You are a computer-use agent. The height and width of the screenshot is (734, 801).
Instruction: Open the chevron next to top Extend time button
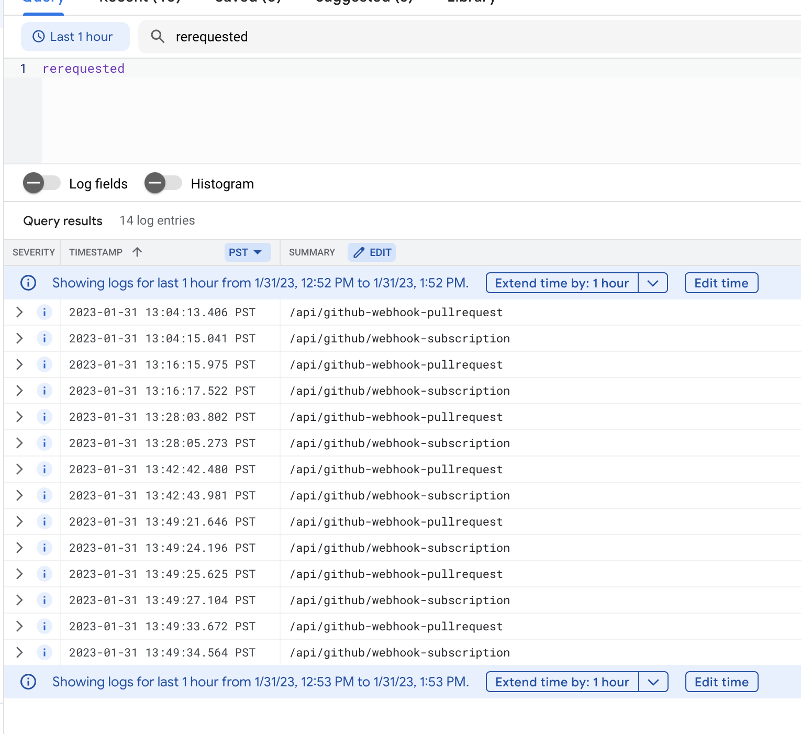(652, 283)
